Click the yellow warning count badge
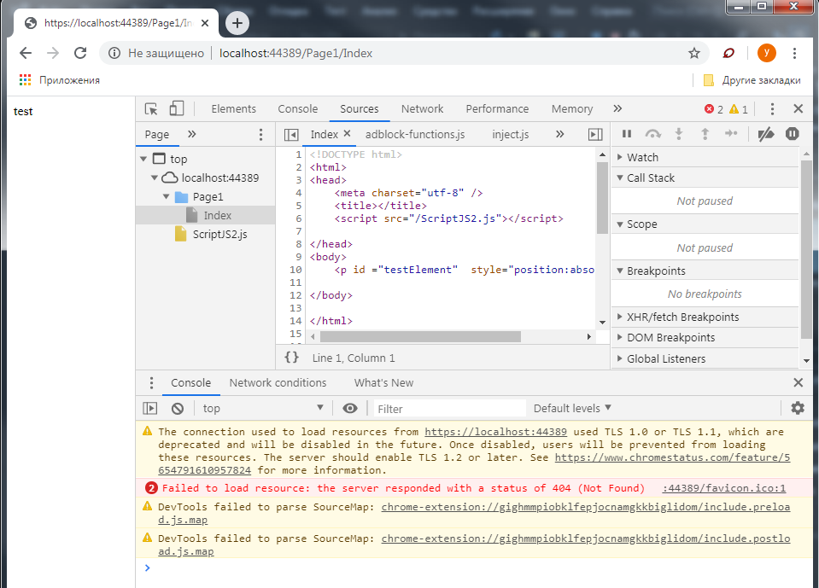Viewport: 819px width, 588px height. click(739, 109)
